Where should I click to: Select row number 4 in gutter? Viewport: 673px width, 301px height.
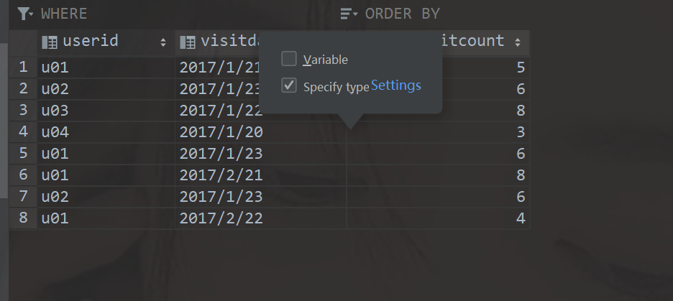(23, 132)
